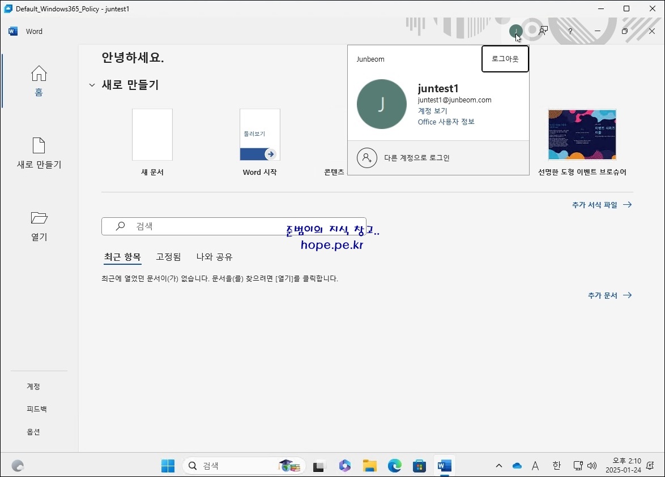
Task: Open 옵션 in the left sidebar
Action: pos(33,432)
